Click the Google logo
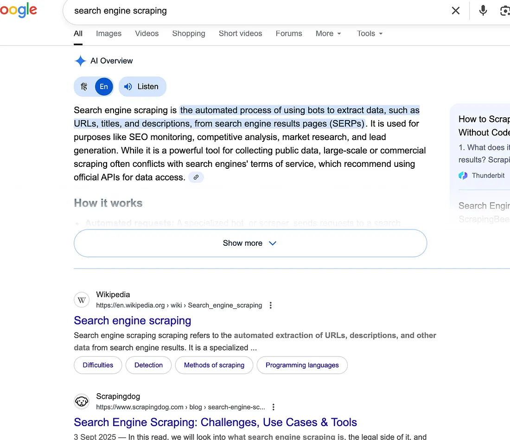Viewport: 510px width, 440px height. click(x=19, y=10)
